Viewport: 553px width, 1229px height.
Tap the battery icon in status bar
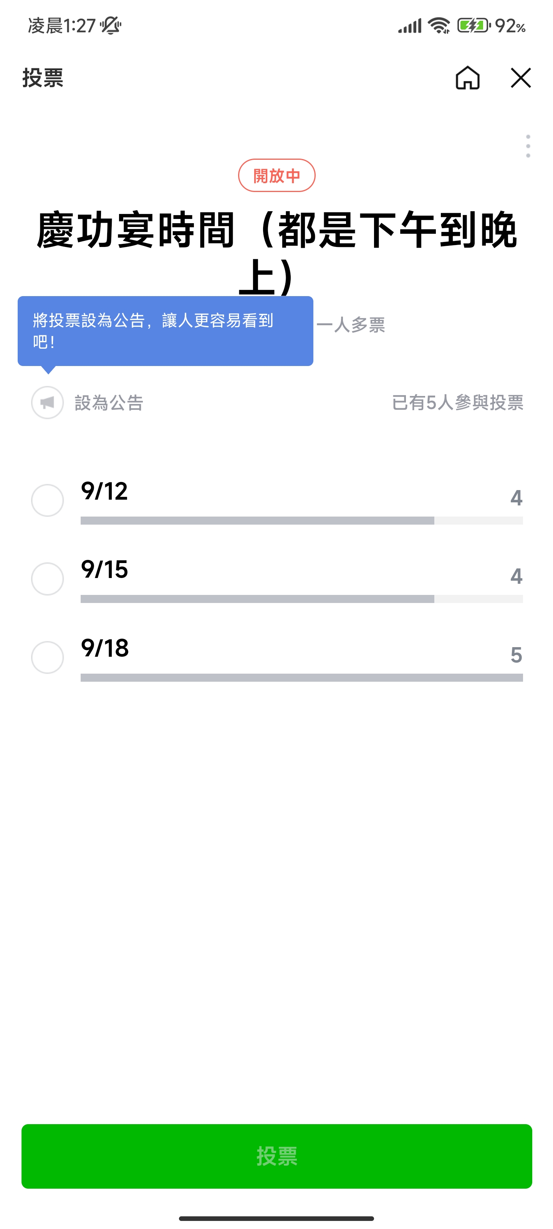tap(474, 25)
